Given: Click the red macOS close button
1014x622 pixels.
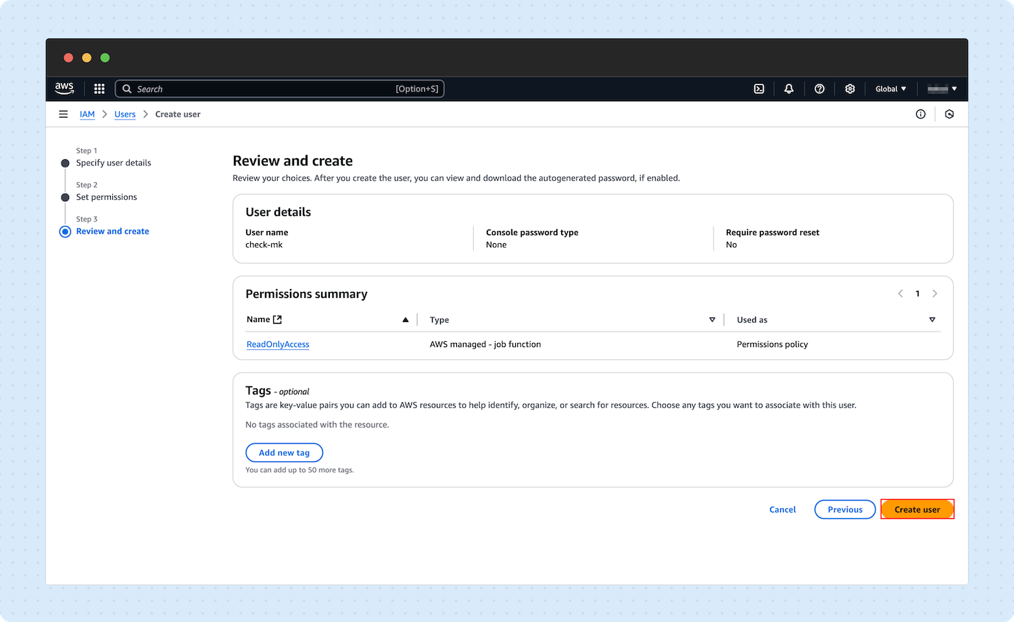Looking at the screenshot, I should point(68,57).
